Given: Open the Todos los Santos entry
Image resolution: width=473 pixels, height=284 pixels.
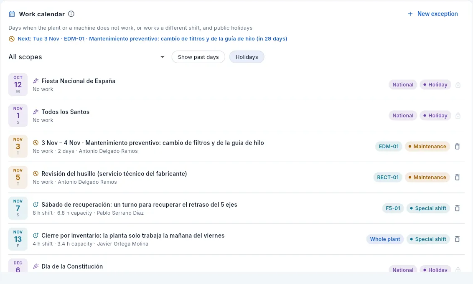Looking at the screenshot, I should coord(66,112).
